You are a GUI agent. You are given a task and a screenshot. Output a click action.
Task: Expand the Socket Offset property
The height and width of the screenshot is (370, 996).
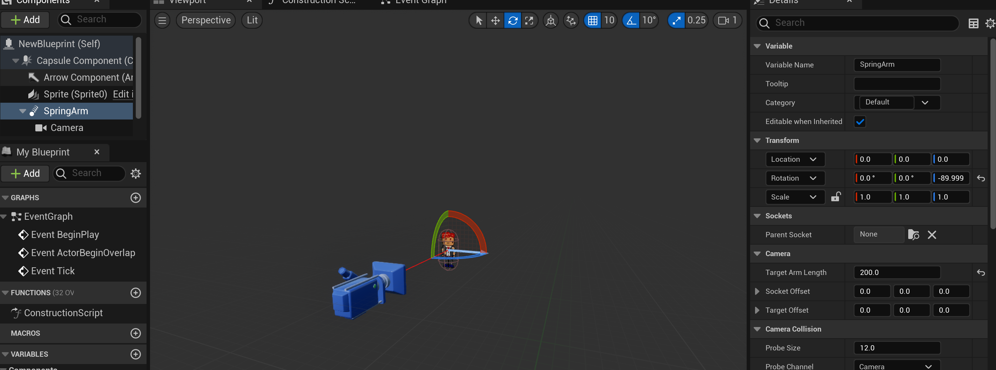[x=757, y=291]
